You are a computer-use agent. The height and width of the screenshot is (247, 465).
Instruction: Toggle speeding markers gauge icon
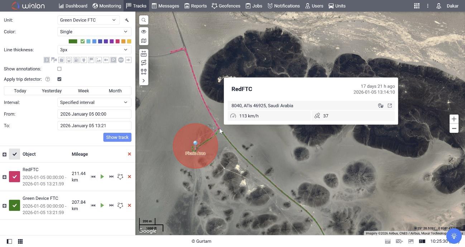coord(69,60)
